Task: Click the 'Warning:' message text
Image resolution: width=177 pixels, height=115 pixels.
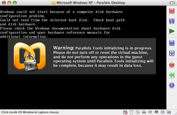Action: click(x=64, y=48)
